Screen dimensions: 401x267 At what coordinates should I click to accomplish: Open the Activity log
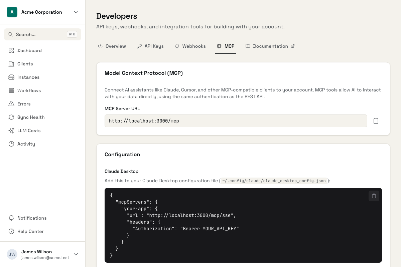[x=26, y=144]
